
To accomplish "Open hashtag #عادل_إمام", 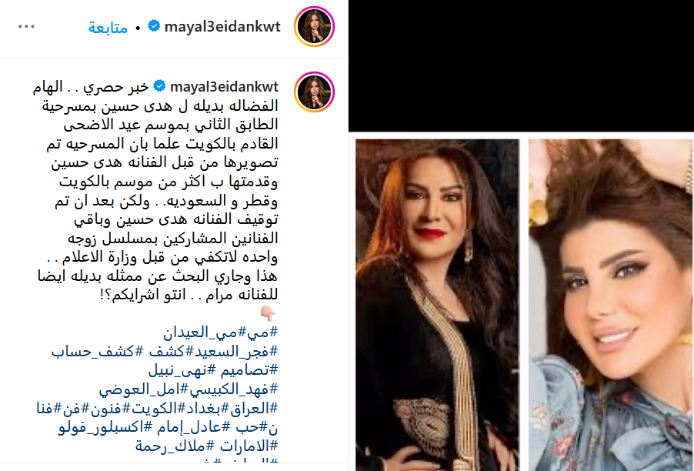I will pos(192,427).
